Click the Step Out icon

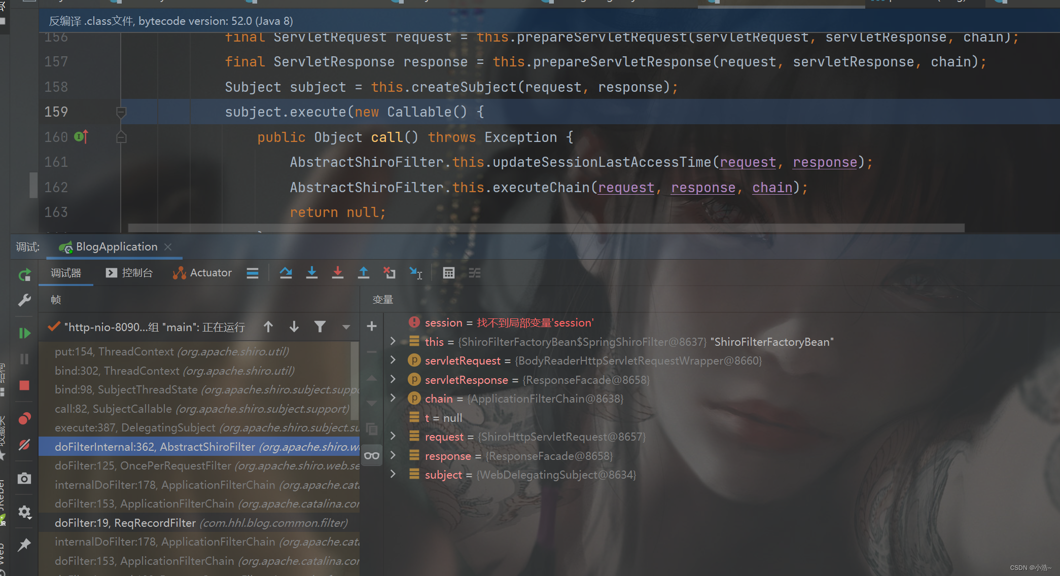364,273
